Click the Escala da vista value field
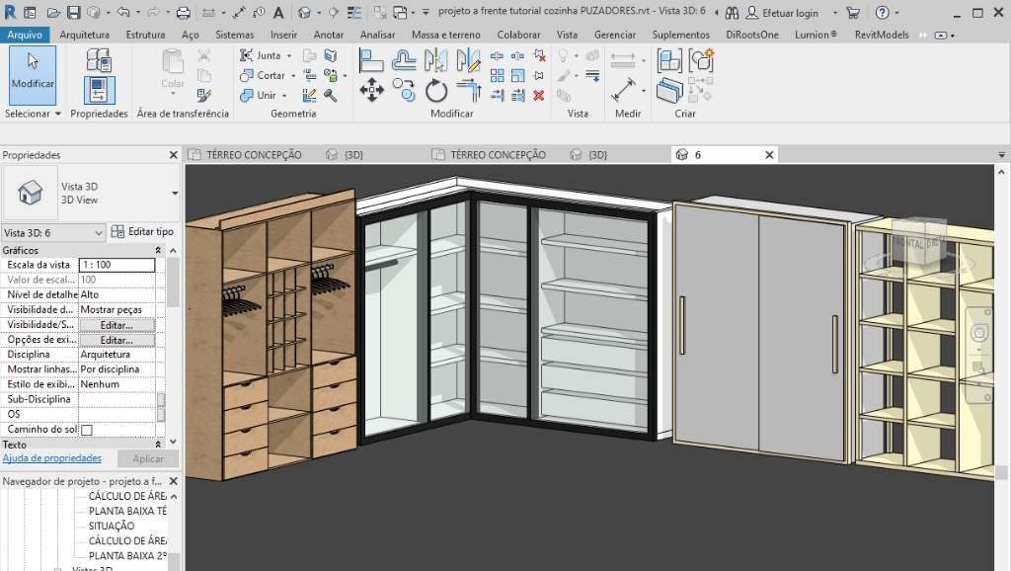 point(117,265)
